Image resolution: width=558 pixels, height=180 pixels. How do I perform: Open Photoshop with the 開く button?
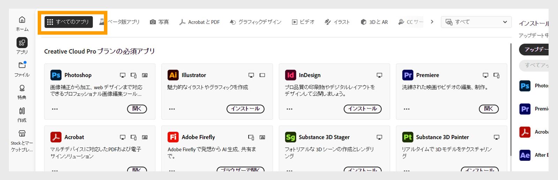(137, 109)
